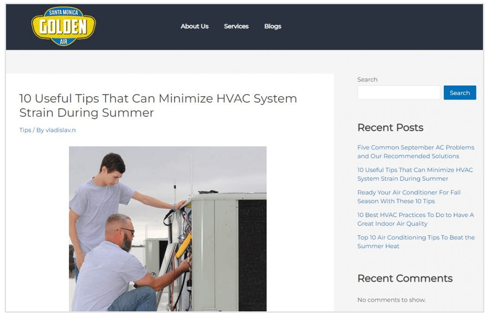489x316 pixels.
Task: Click the article title heading
Action: pos(158,105)
